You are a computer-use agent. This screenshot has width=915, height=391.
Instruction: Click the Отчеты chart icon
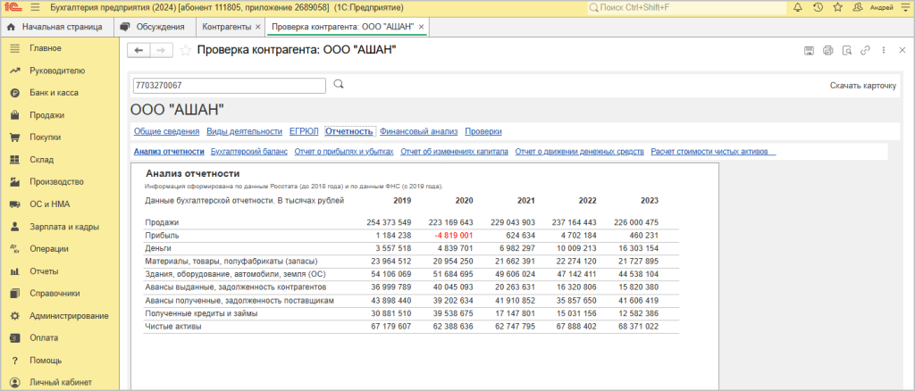[x=15, y=271]
